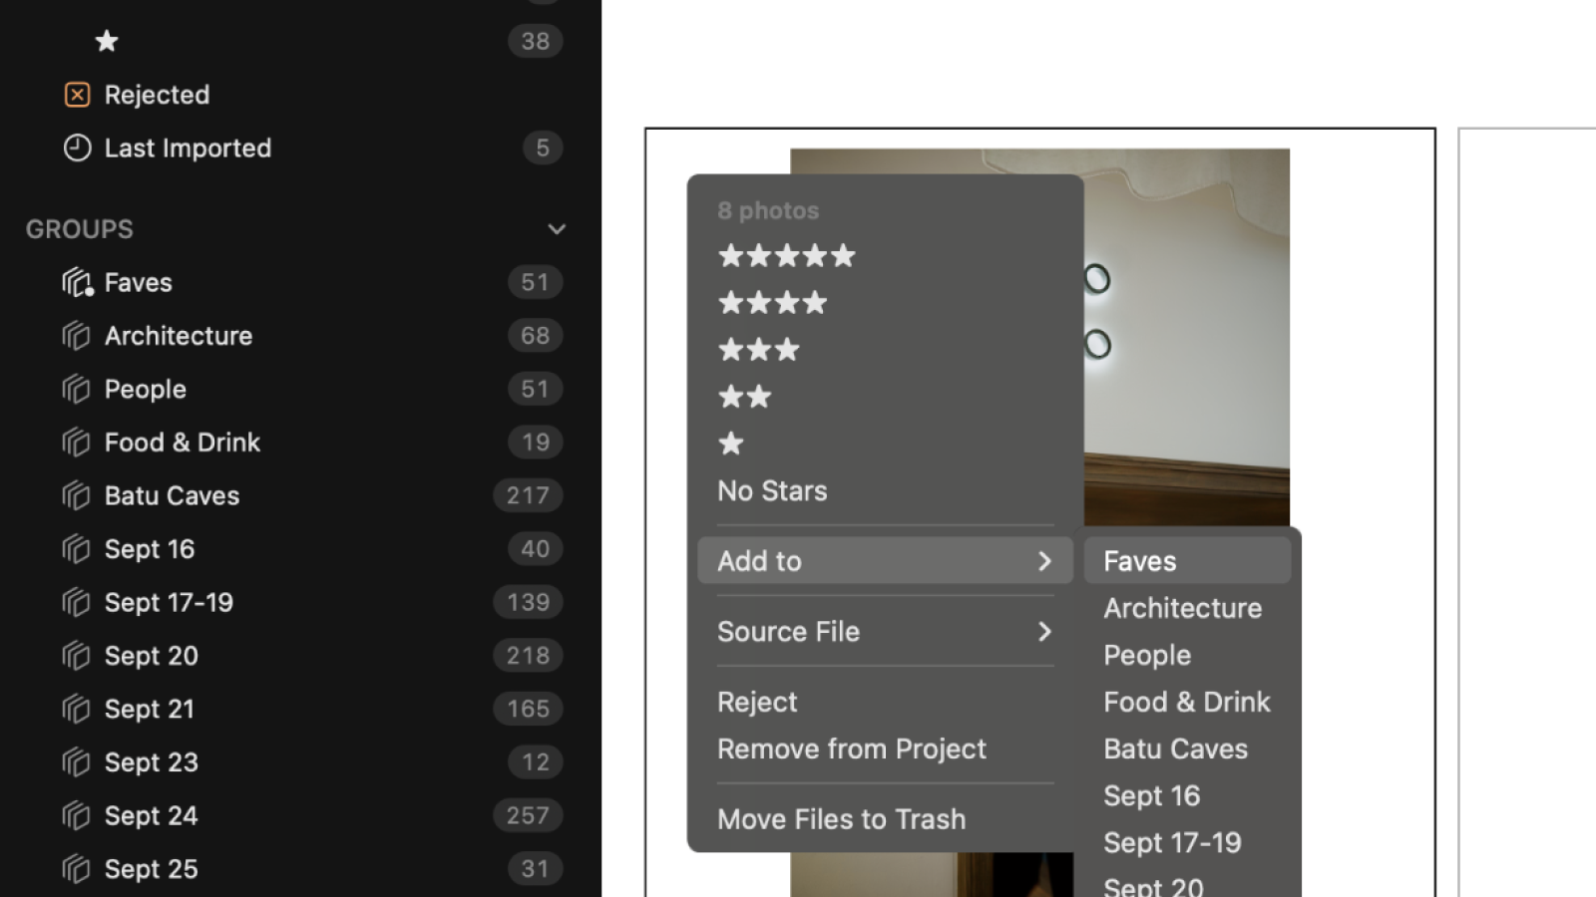
Task: Choose No Stars in context menu
Action: 772,490
